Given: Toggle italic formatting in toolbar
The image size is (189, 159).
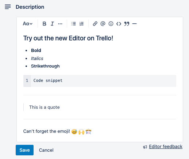Looking at the screenshot, I should [52, 24].
